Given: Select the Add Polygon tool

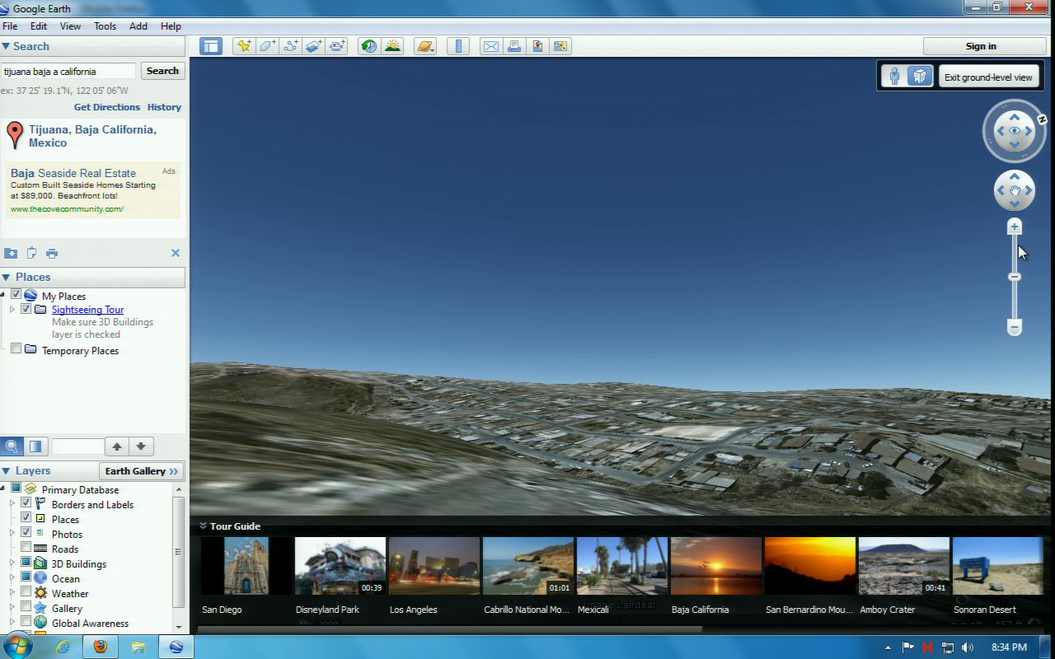Looking at the screenshot, I should [x=267, y=46].
